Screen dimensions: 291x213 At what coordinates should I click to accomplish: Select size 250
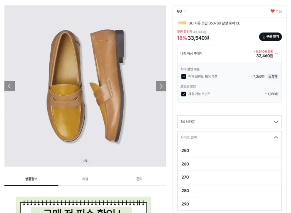tap(229, 150)
